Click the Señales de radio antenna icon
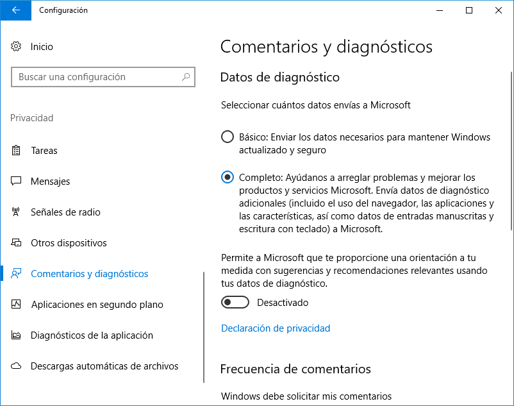This screenshot has height=406, width=514. 17,212
